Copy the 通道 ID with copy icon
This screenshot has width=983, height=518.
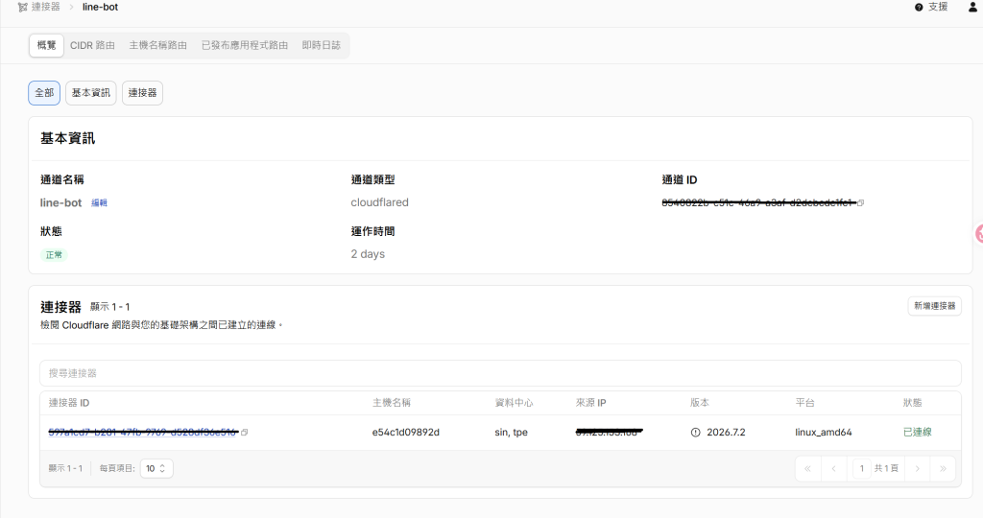(861, 202)
